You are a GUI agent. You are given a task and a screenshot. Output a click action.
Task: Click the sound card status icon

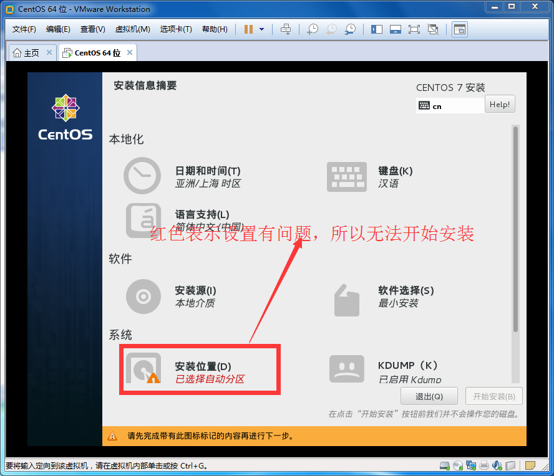[497, 465]
